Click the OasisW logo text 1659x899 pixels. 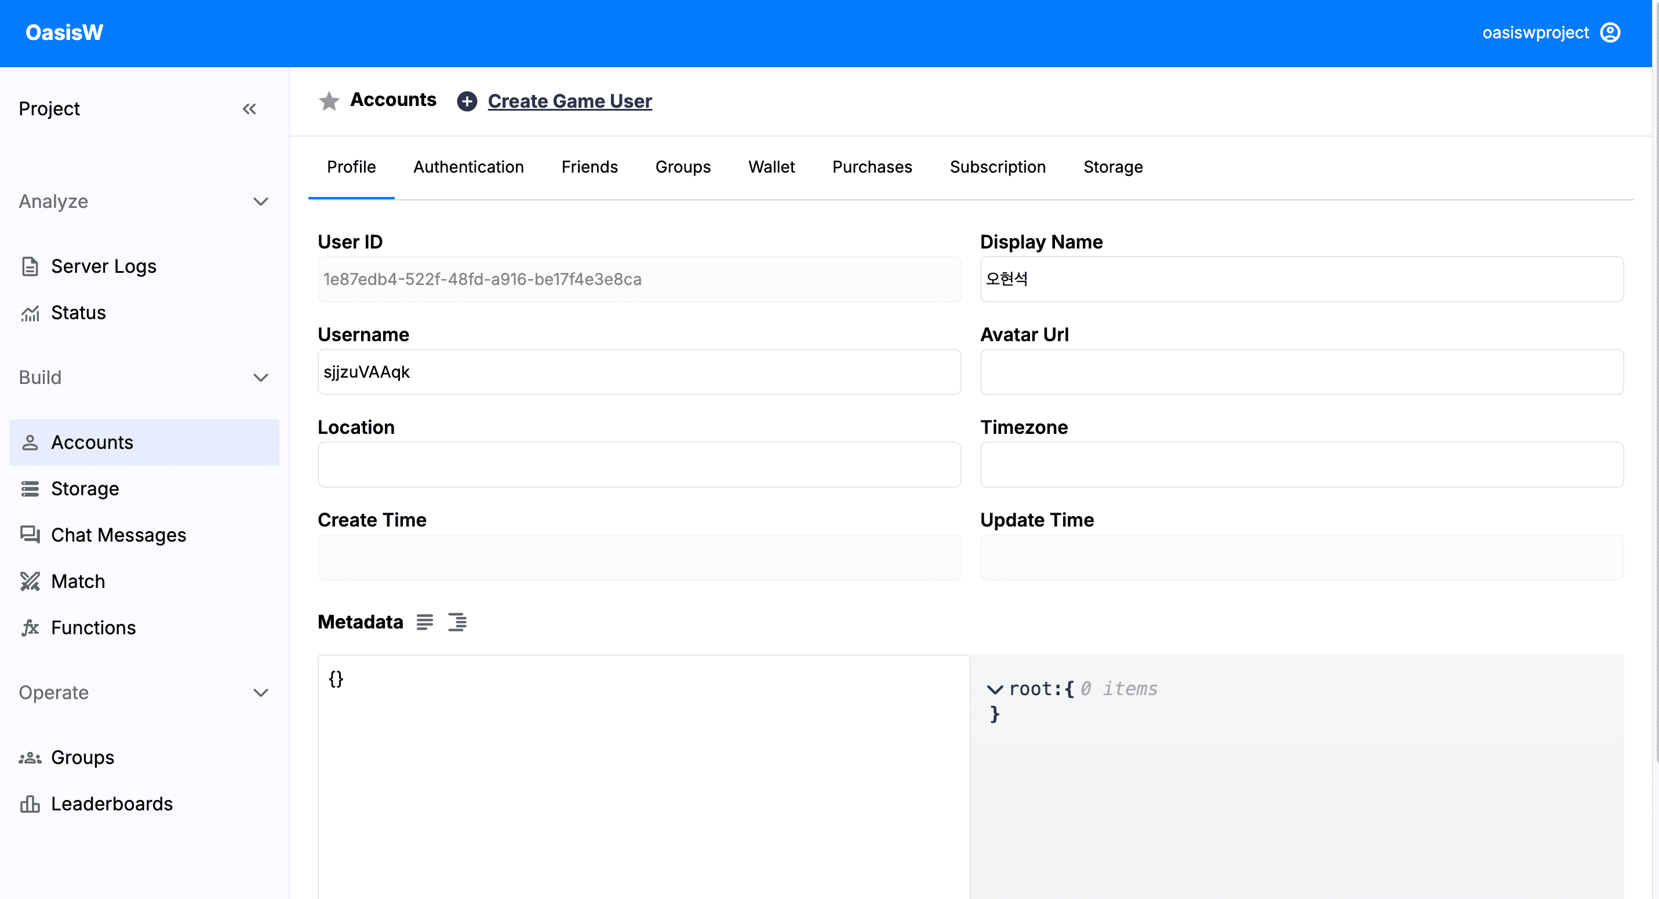(x=64, y=33)
